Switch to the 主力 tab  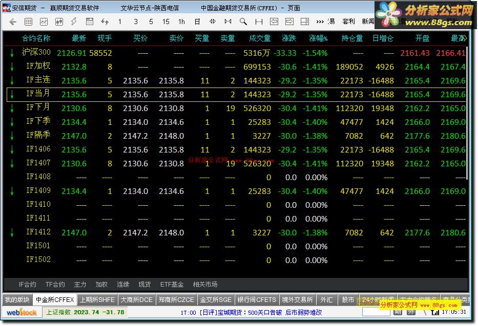click(x=80, y=285)
